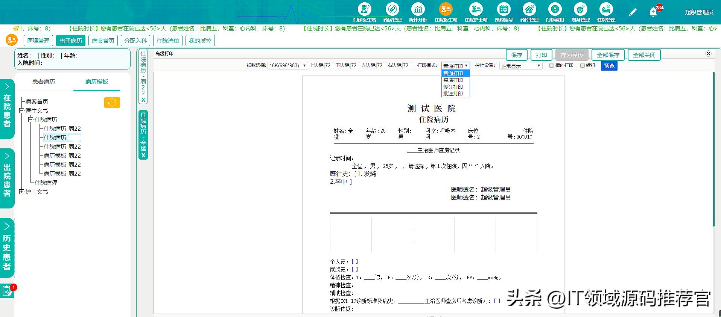This screenshot has width=721, height=317.
Task: Toggle the 续打 checkbox
Action: (x=583, y=65)
